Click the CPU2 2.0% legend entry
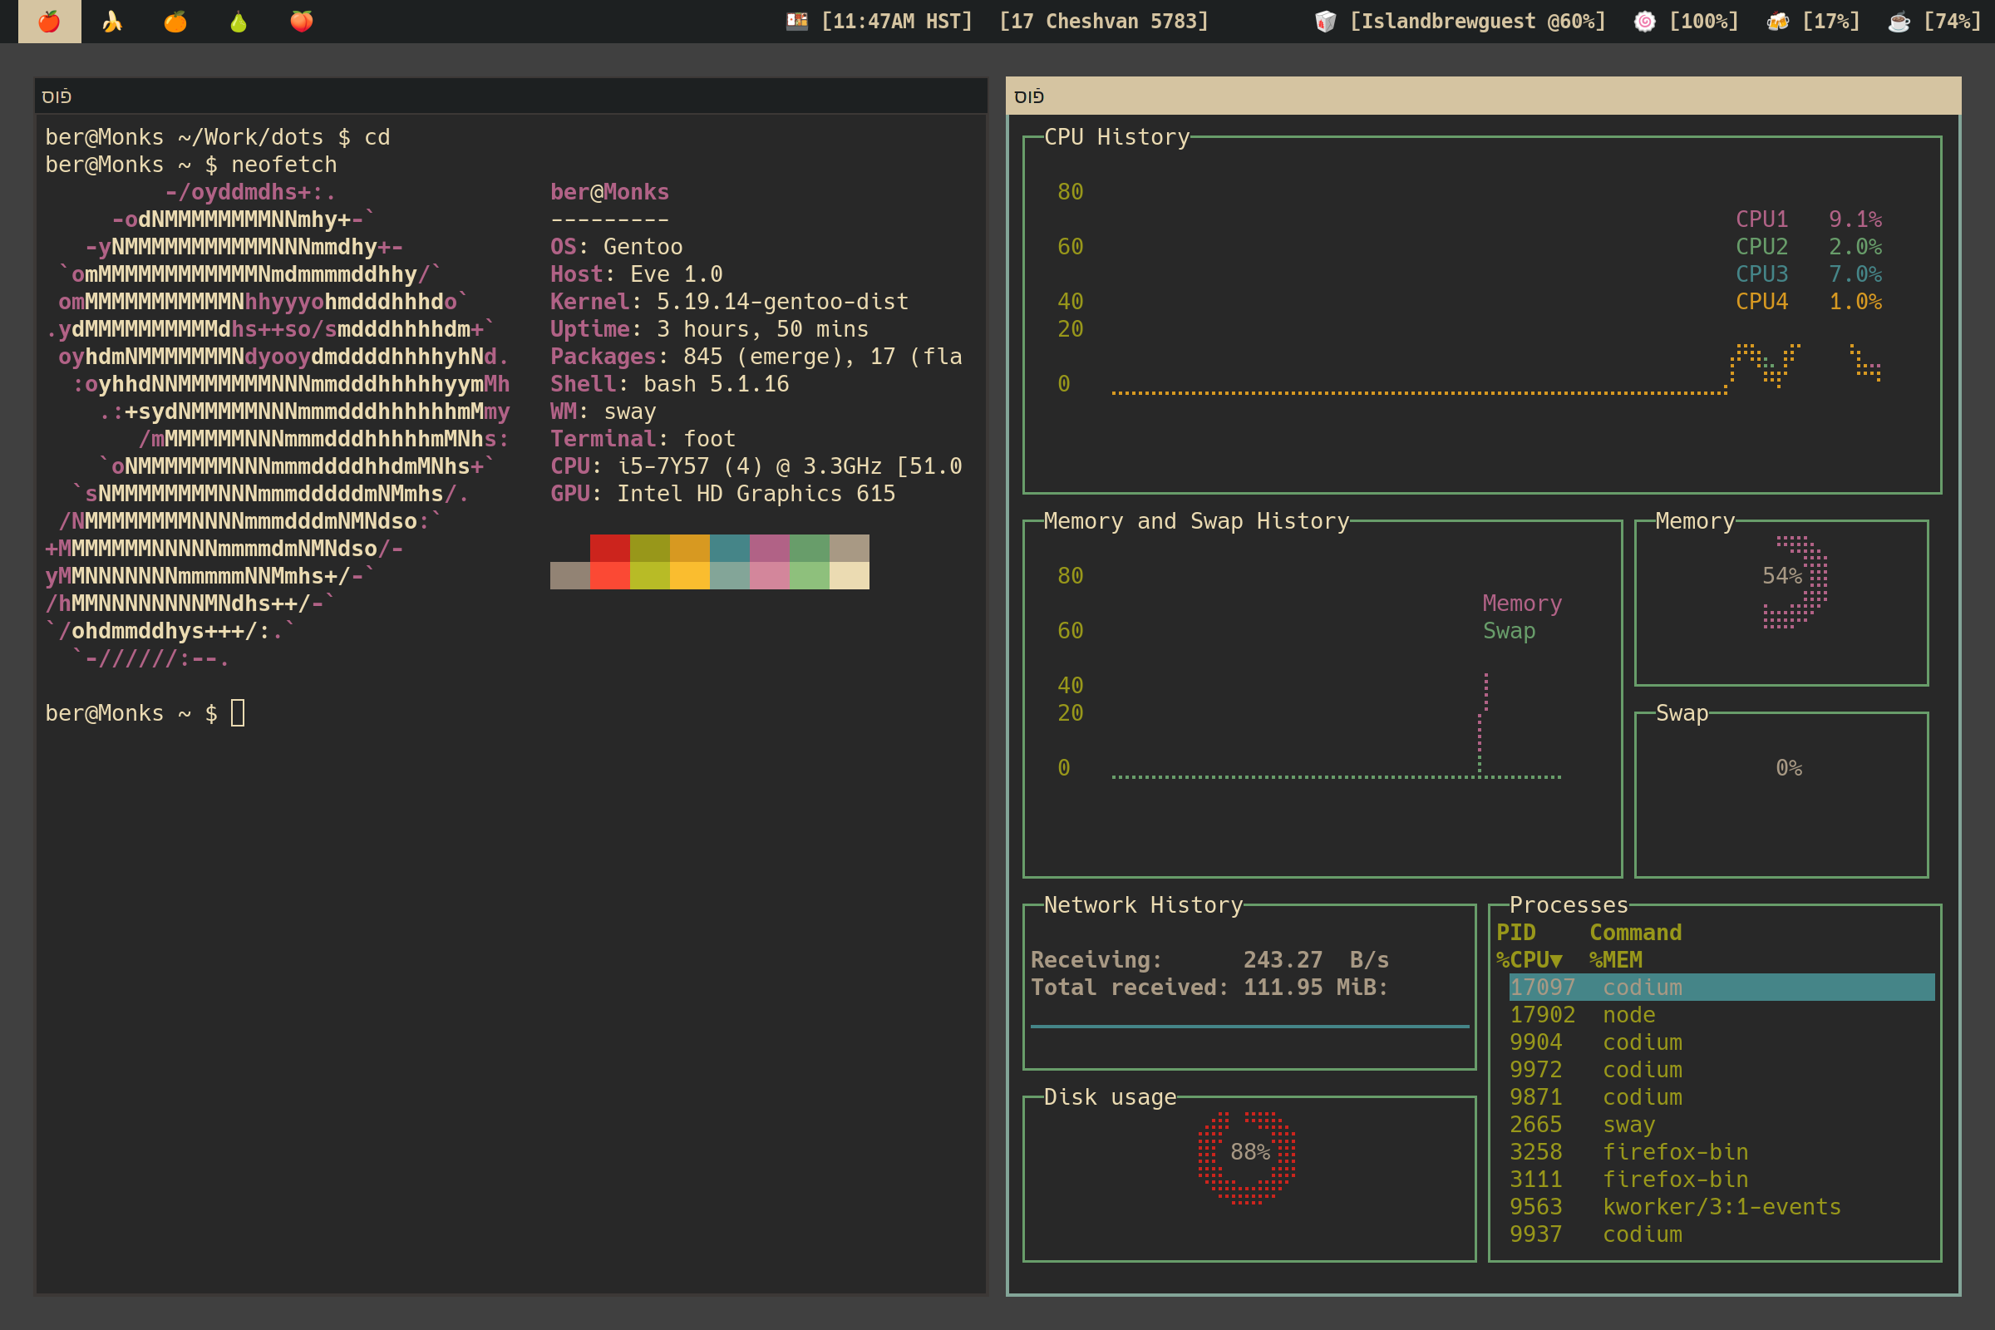The width and height of the screenshot is (1995, 1330). click(x=1809, y=246)
